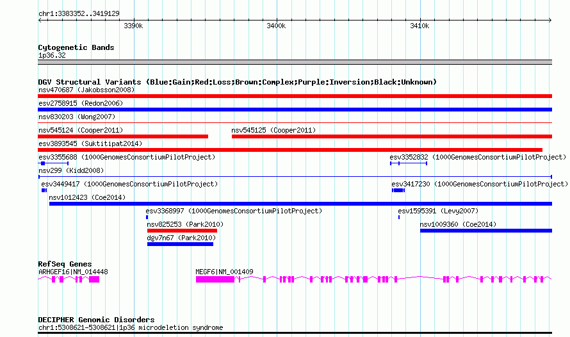
Task: Click the right arrowhead of the ruler
Action: (x=550, y=20)
